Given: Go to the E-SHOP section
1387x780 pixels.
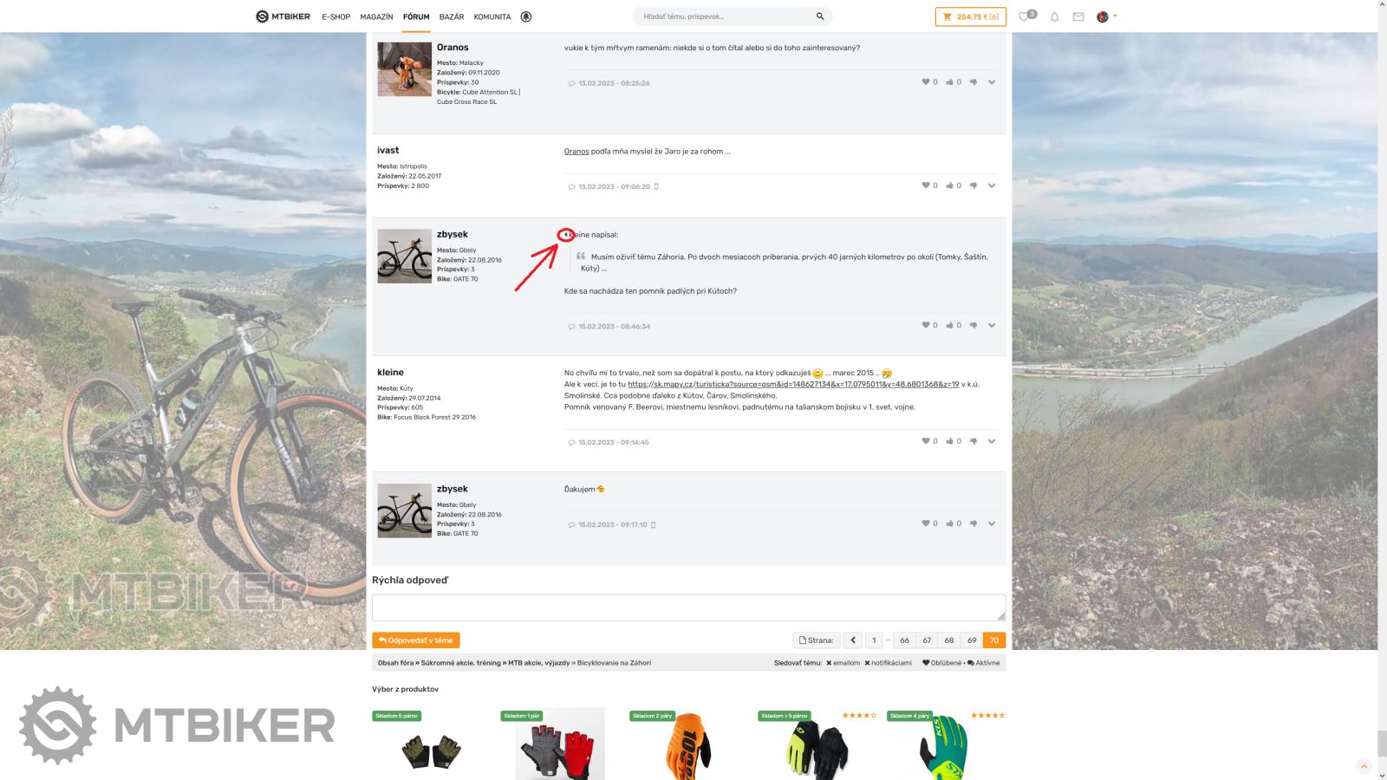Looking at the screenshot, I should tap(335, 16).
